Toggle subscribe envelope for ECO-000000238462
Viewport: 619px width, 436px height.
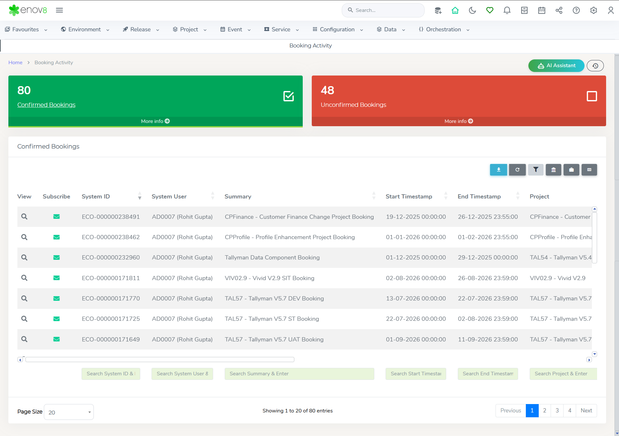[x=56, y=237]
